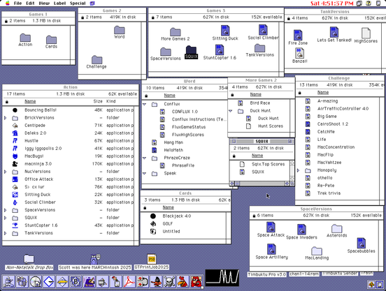Select the Spacebubbles icon

361,243
